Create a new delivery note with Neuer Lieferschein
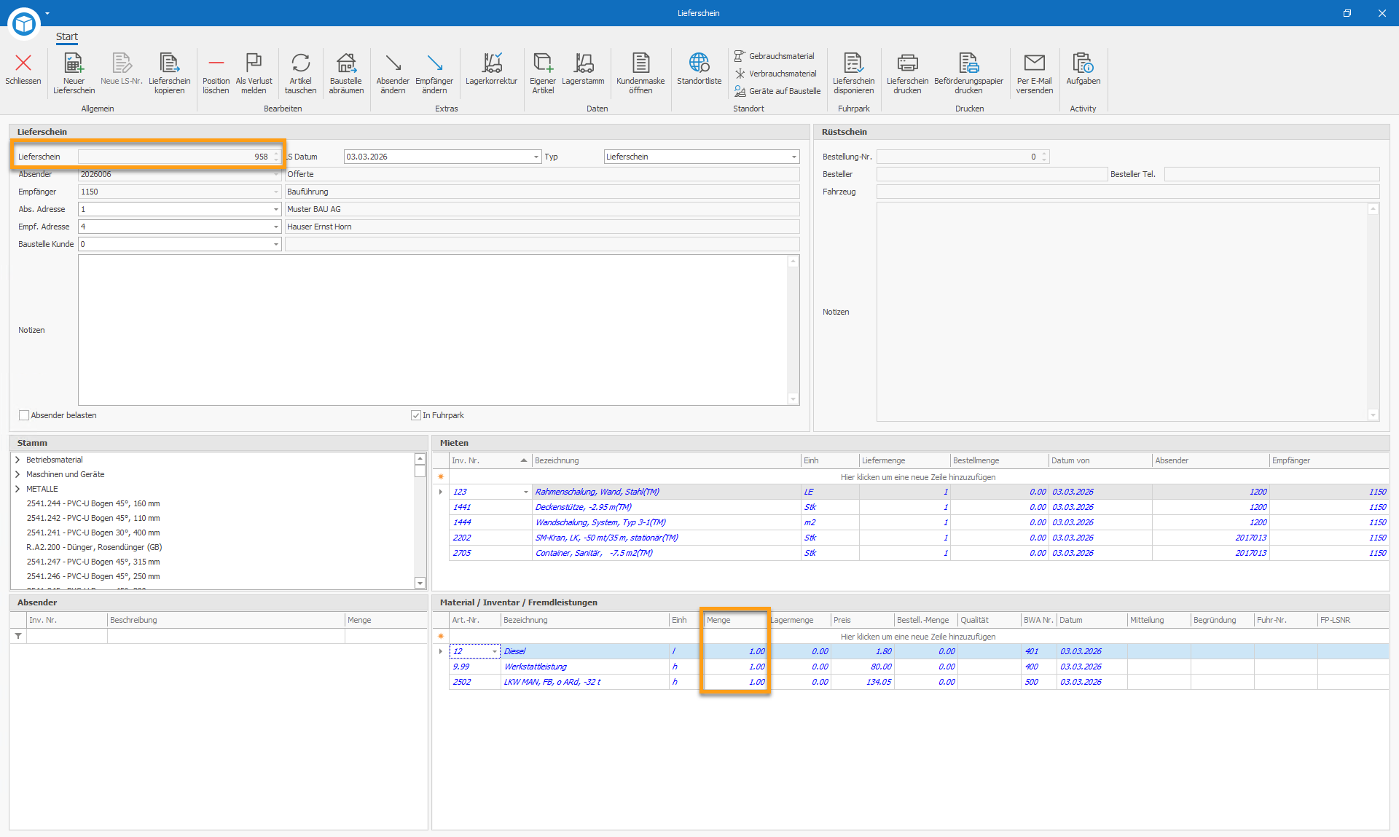1399x837 pixels. (74, 73)
